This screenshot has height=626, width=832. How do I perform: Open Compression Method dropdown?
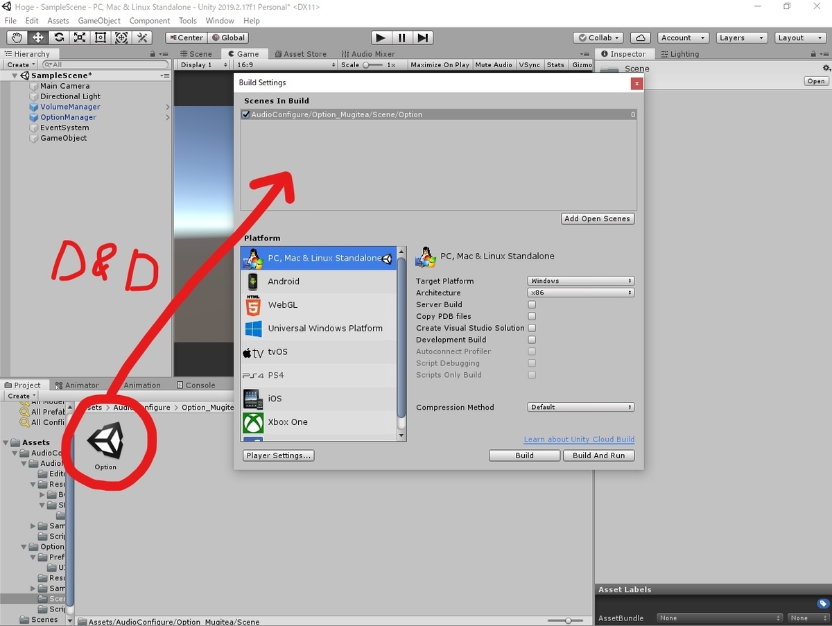point(581,407)
